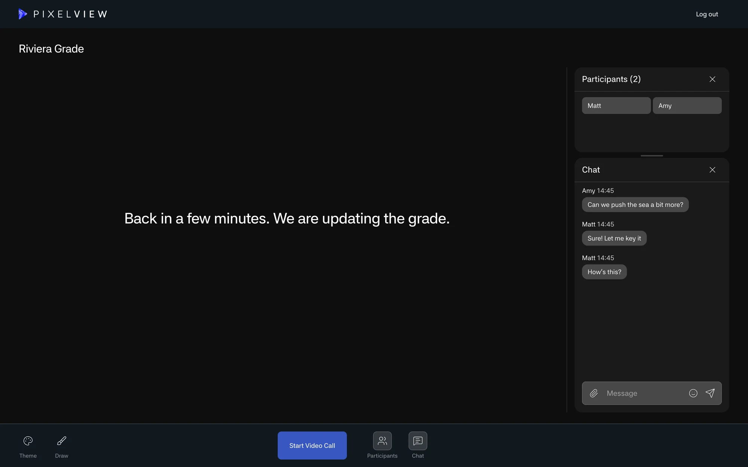Select participant Matt chip
The width and height of the screenshot is (748, 467).
[616, 106]
